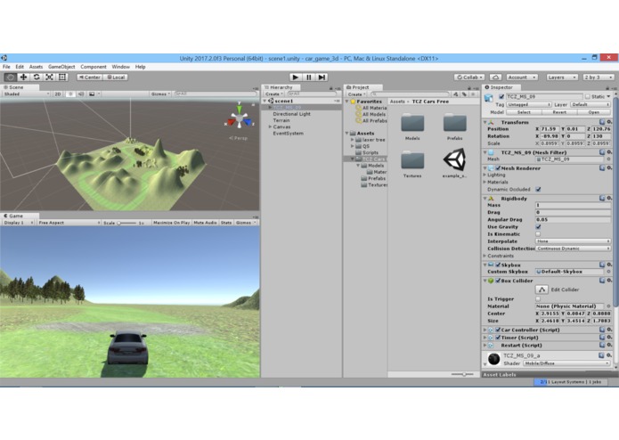The height and width of the screenshot is (440, 619).
Task: Select the Hand tool in toolbar
Action: [11, 77]
